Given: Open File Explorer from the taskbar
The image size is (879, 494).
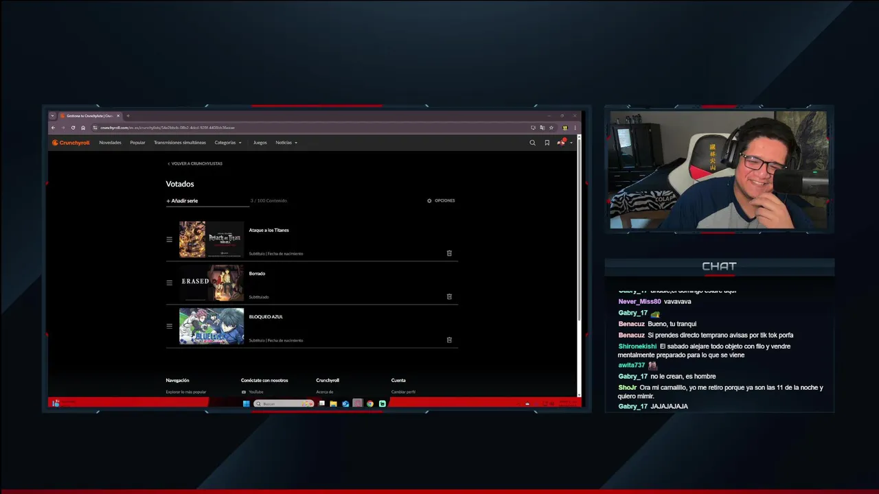Looking at the screenshot, I should click(333, 403).
